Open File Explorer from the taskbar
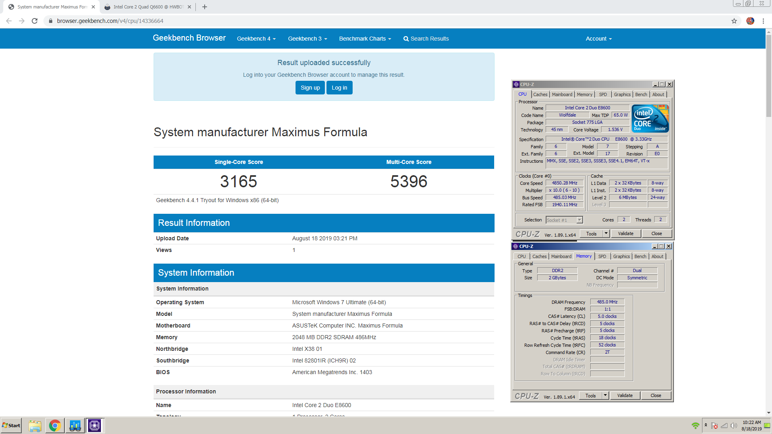 35,426
